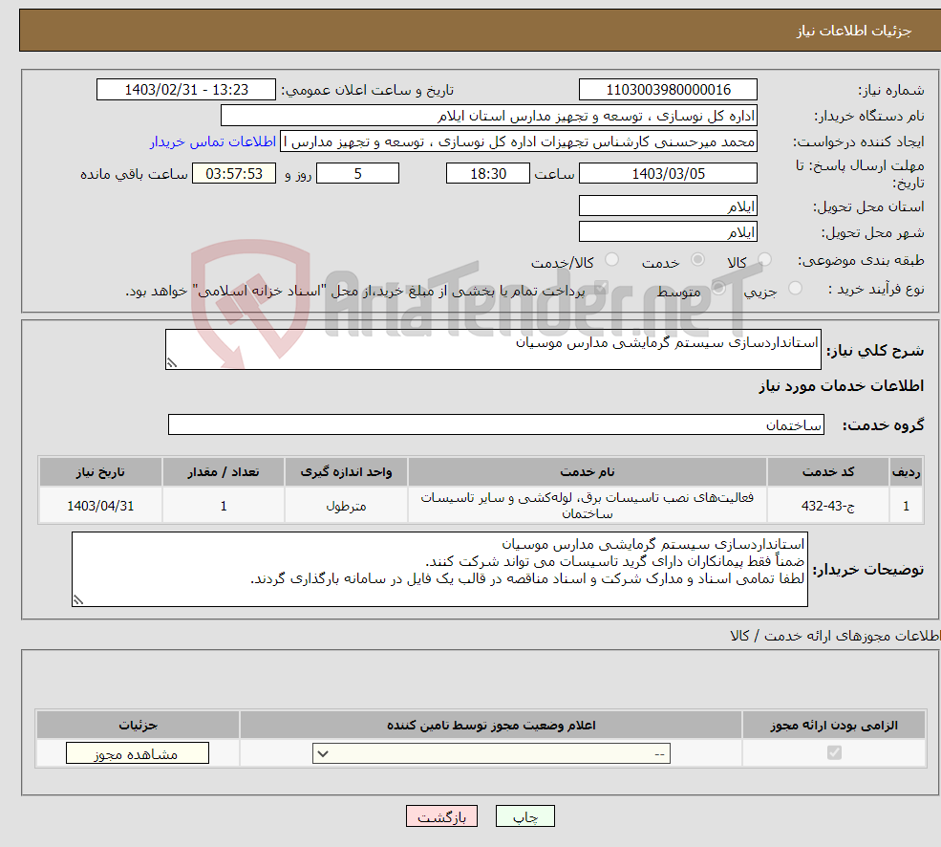Click the delivery province field ایلام
Screen dimensions: 941x847
pyautogui.click(x=668, y=206)
